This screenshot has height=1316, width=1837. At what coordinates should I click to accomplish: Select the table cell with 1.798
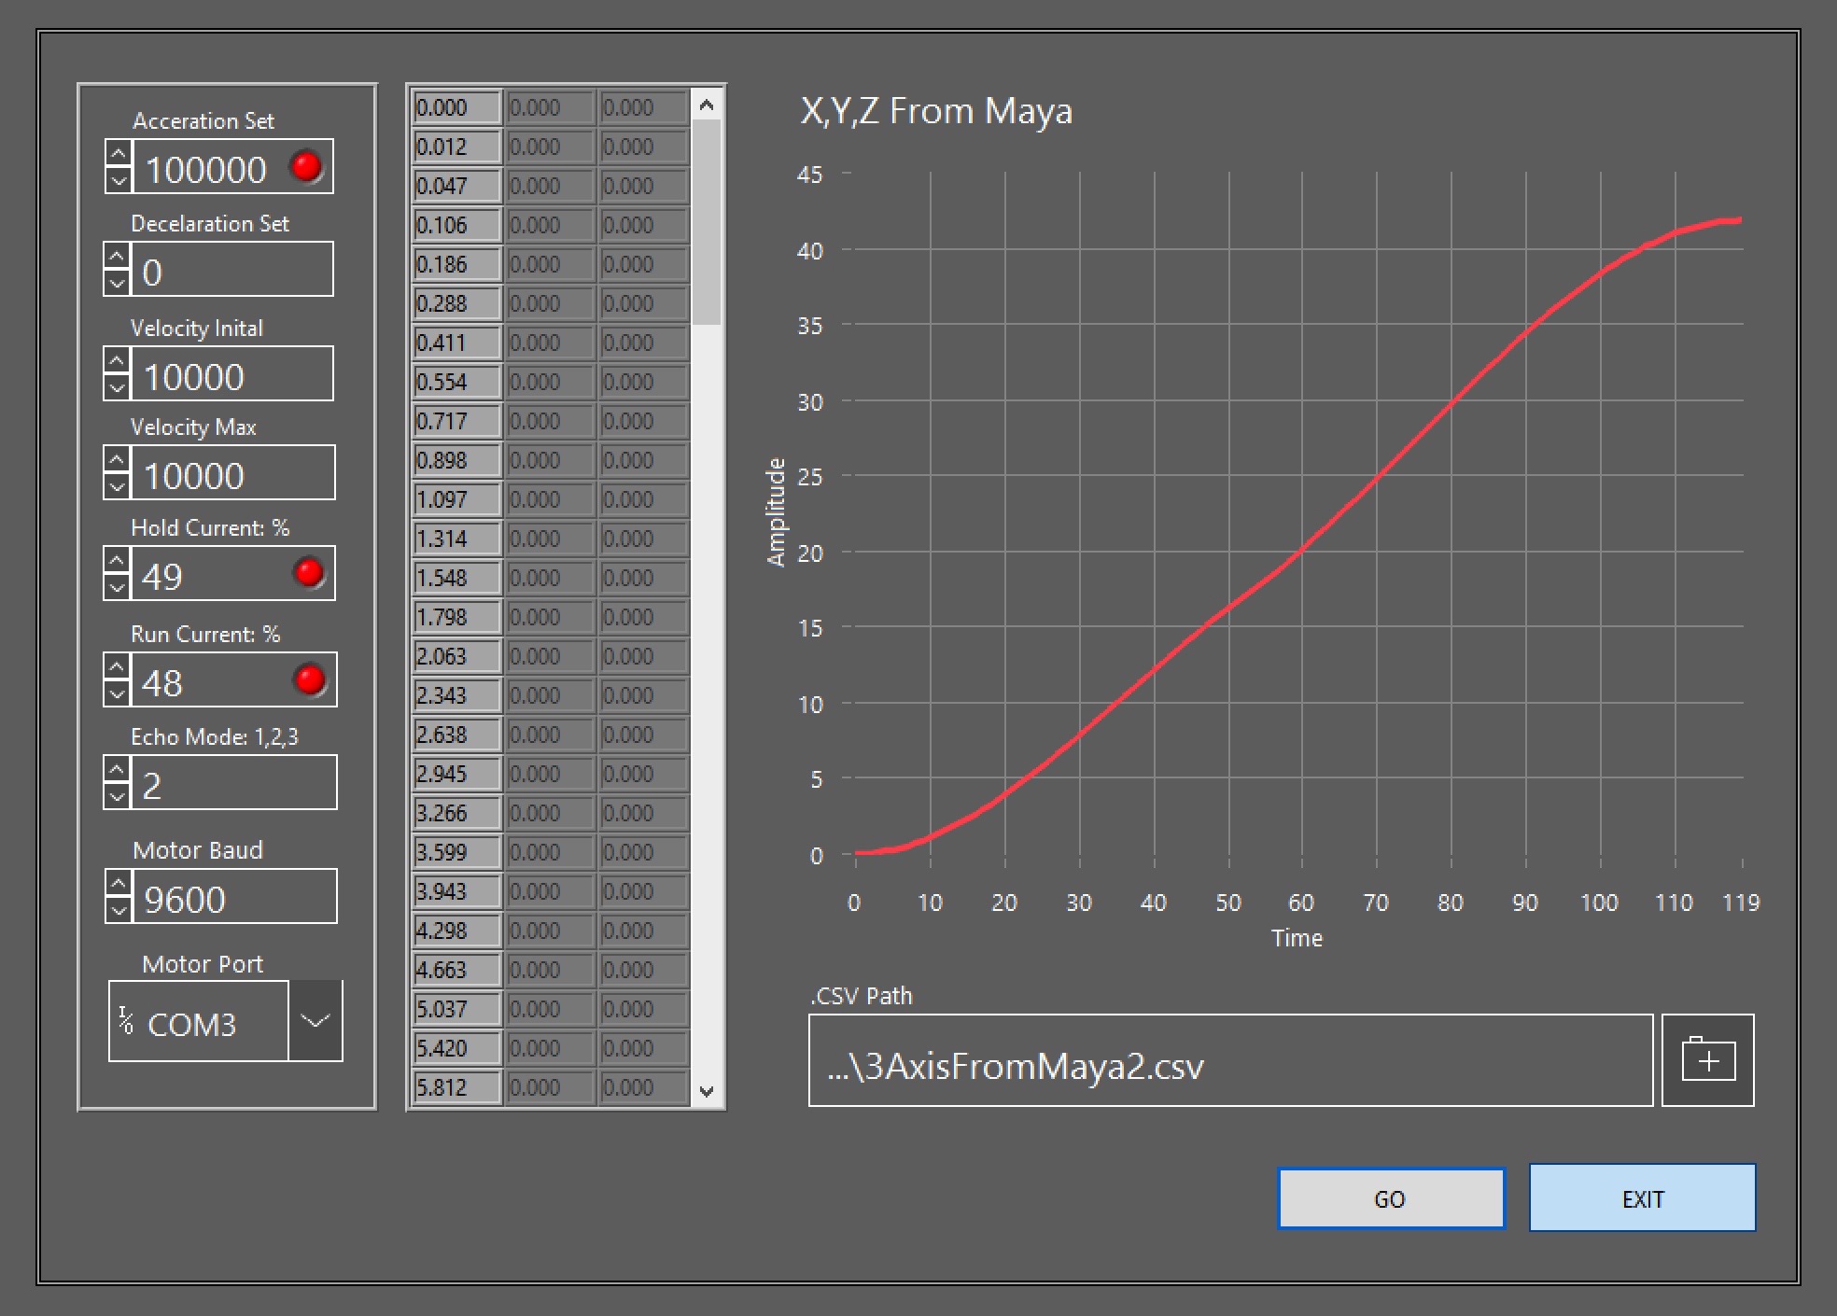click(x=457, y=617)
